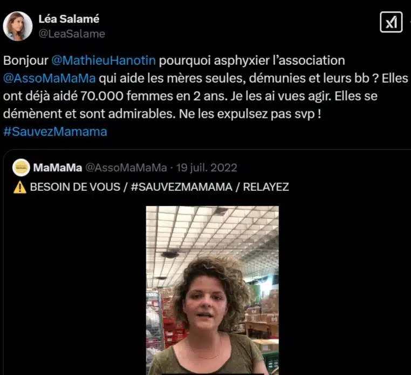Click empty area left of video in quote card
Image resolution: width=411 pixels, height=375 pixels.
tap(75, 289)
